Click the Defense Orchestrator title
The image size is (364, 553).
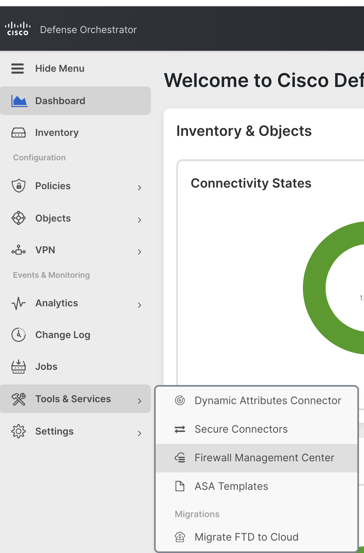[88, 30]
